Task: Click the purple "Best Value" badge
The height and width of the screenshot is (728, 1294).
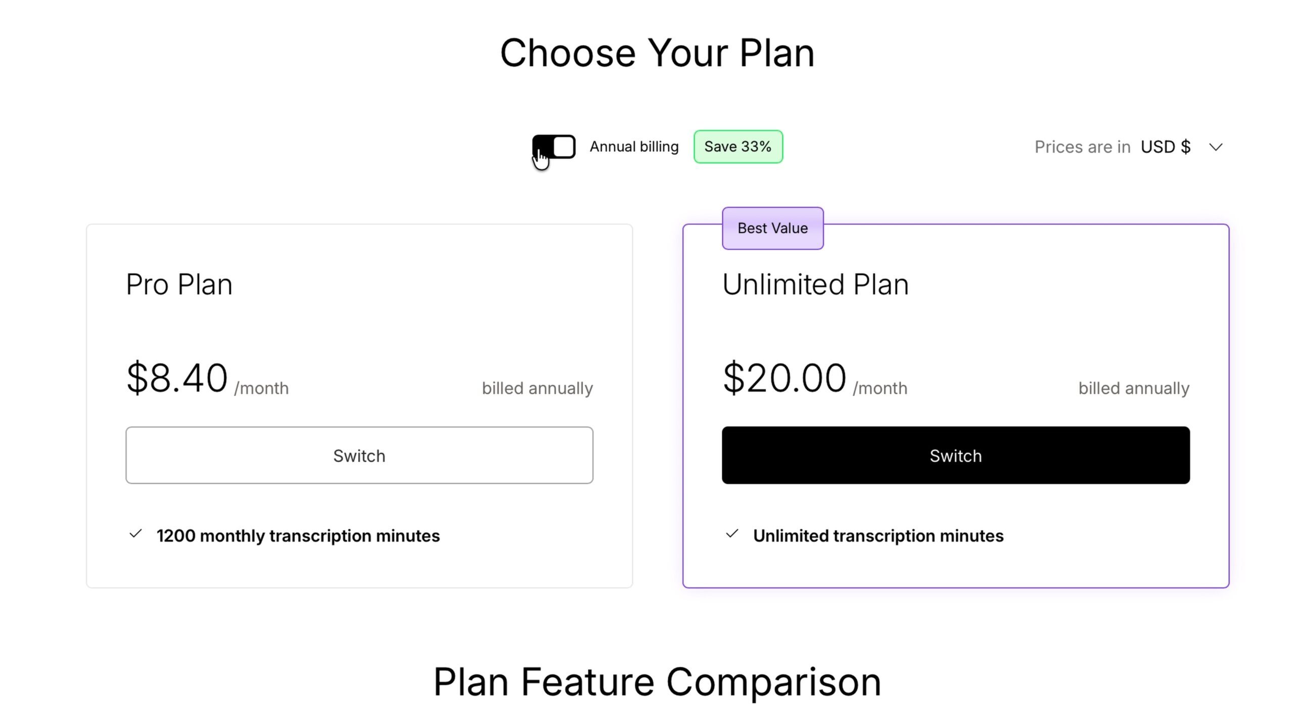Action: [x=772, y=229]
